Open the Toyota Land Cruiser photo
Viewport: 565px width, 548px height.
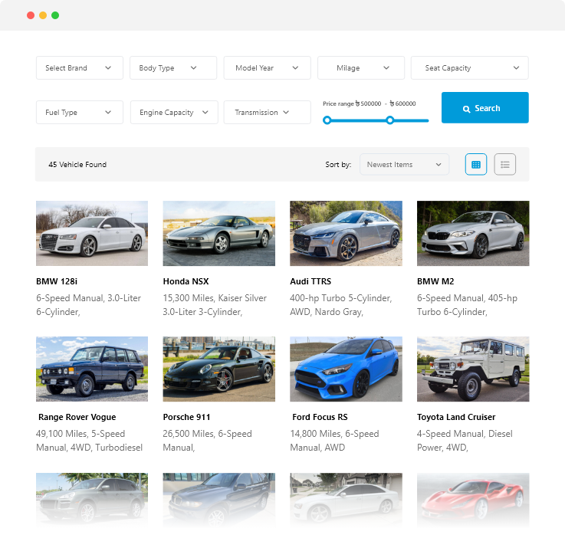tap(473, 369)
